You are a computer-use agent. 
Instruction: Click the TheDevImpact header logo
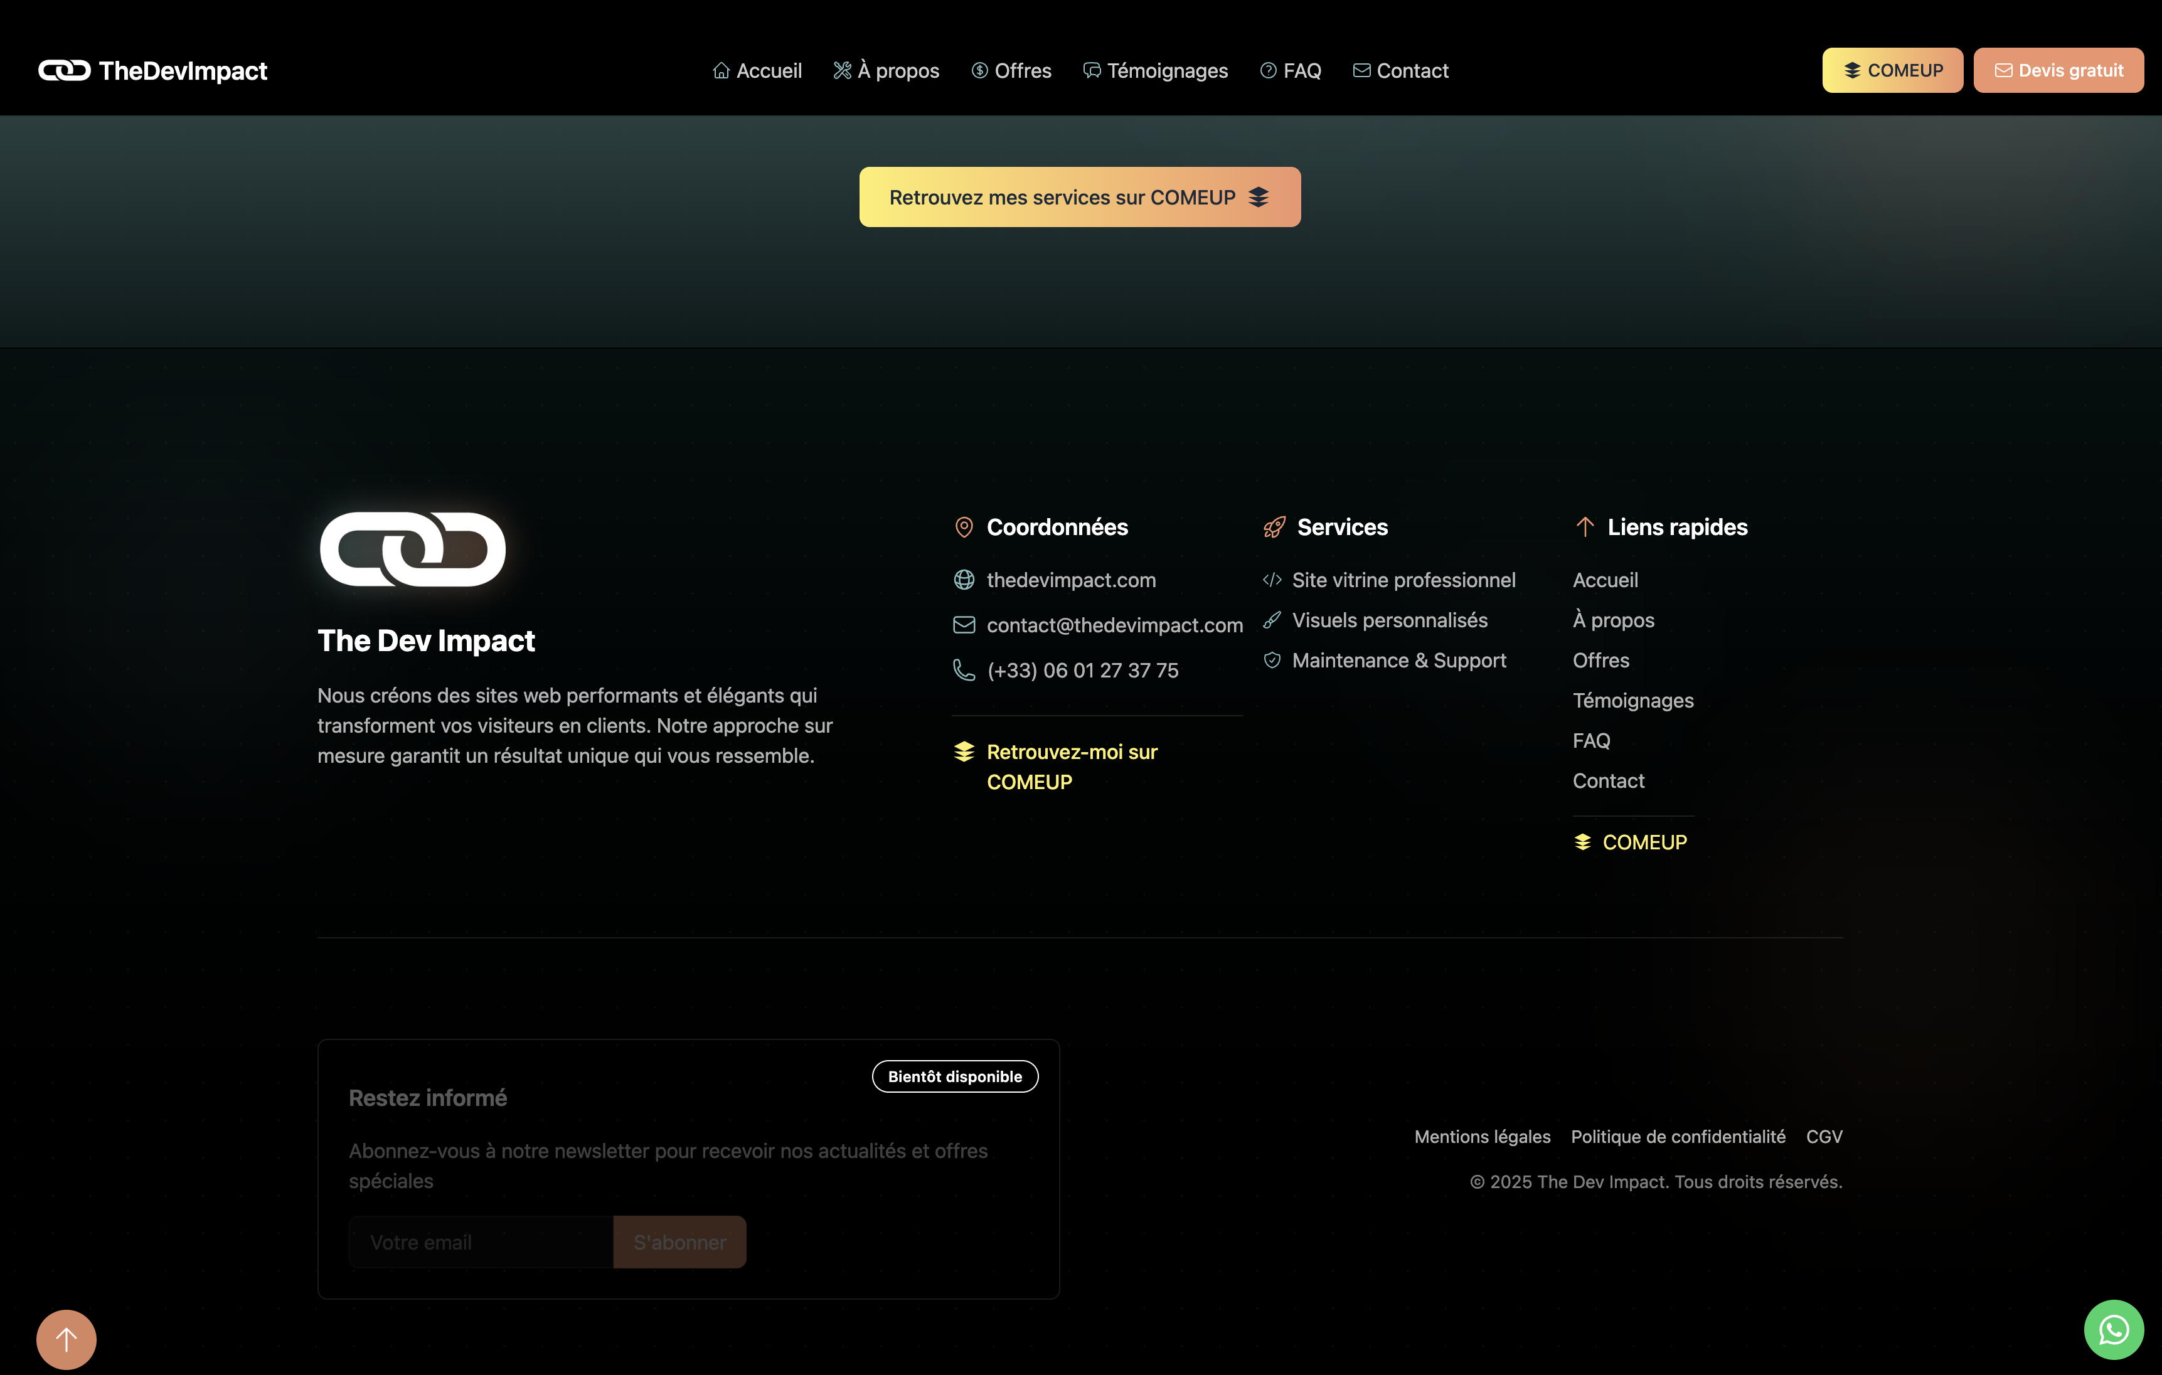152,70
